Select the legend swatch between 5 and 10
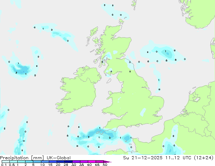Image resolution: width=215 pixels, height=166 pixels. point(37,162)
